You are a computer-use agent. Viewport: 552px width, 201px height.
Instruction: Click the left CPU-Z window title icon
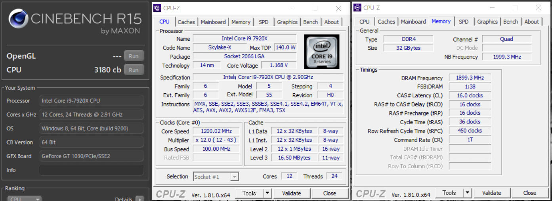click(x=158, y=8)
